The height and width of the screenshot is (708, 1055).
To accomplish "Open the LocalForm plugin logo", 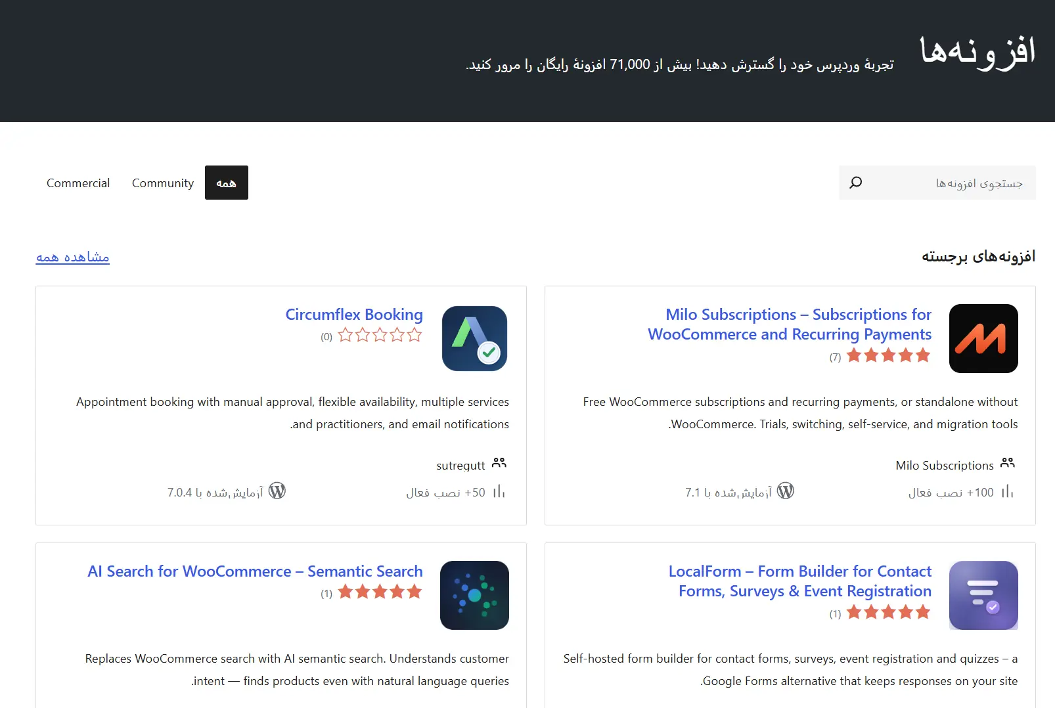I will click(983, 595).
